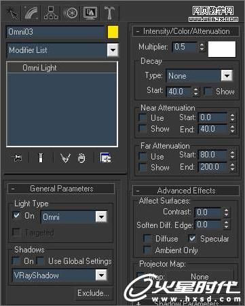Viewport: 245px width, 306px height.
Task: Enable Far Attenuation Show checkbox
Action: coord(143,167)
